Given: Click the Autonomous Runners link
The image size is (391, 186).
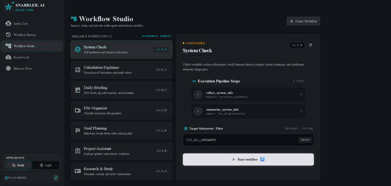Looking at the screenshot, I should point(157,36).
